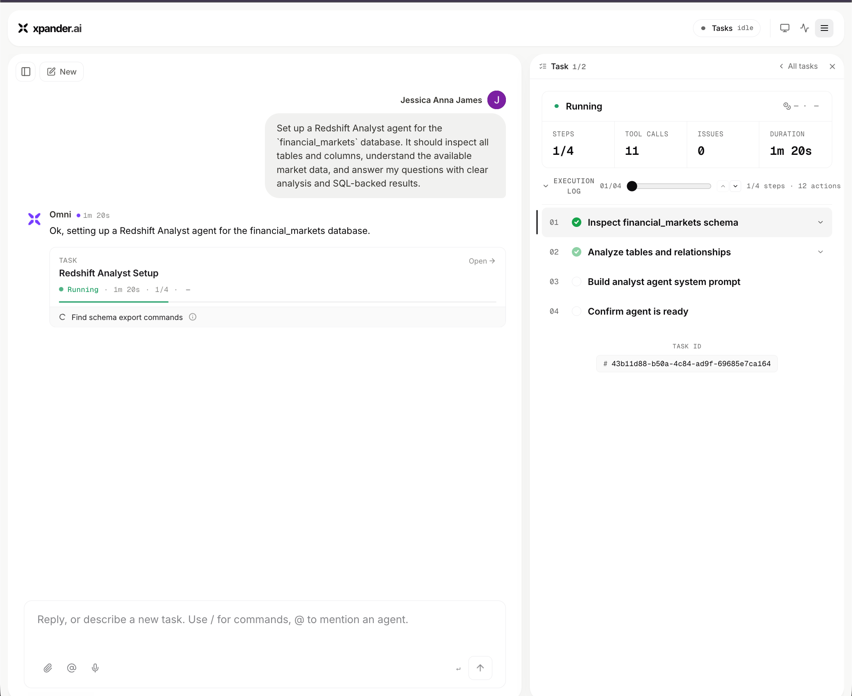Select step 03 Build analyst agent system prompt
The width and height of the screenshot is (852, 696).
pyautogui.click(x=687, y=282)
